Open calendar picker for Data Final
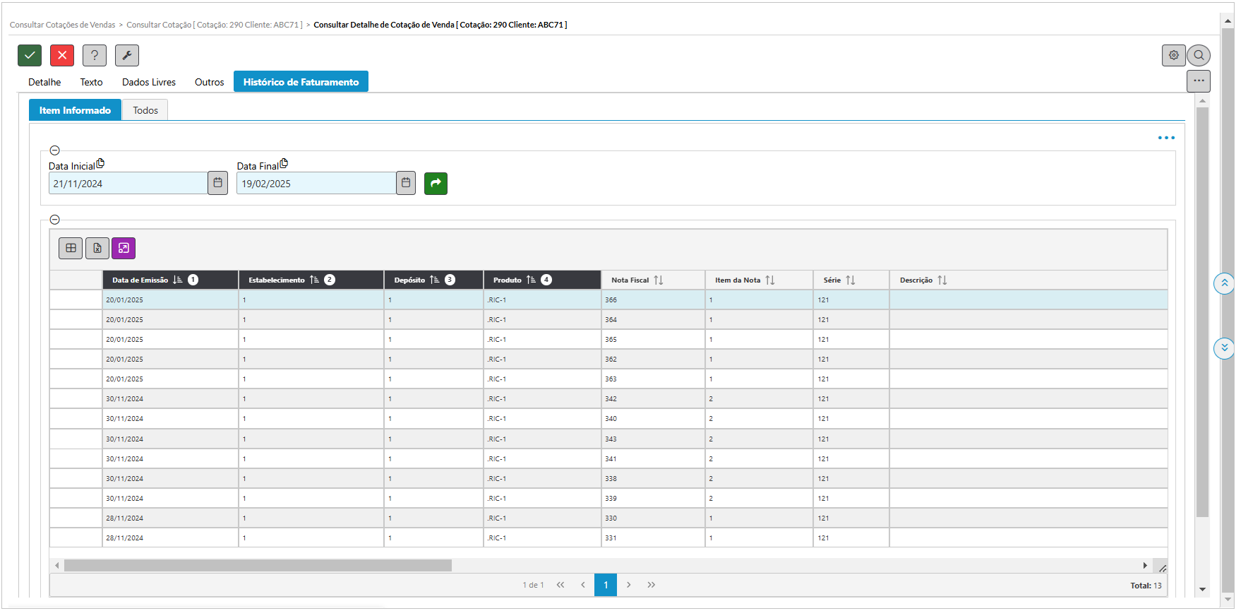This screenshot has width=1236, height=611. 406,183
